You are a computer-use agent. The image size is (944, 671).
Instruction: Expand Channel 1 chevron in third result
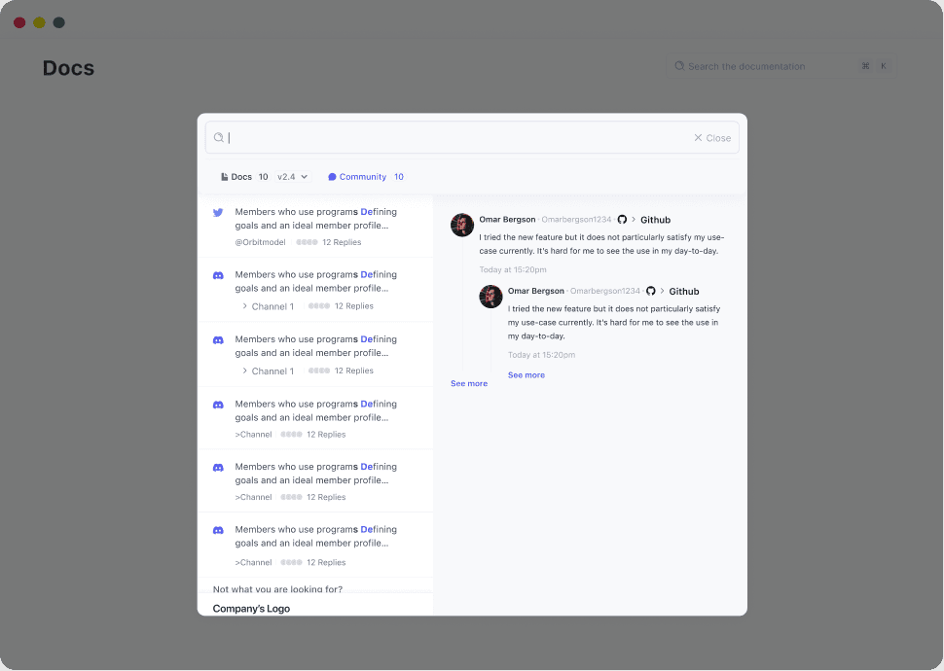(x=244, y=371)
